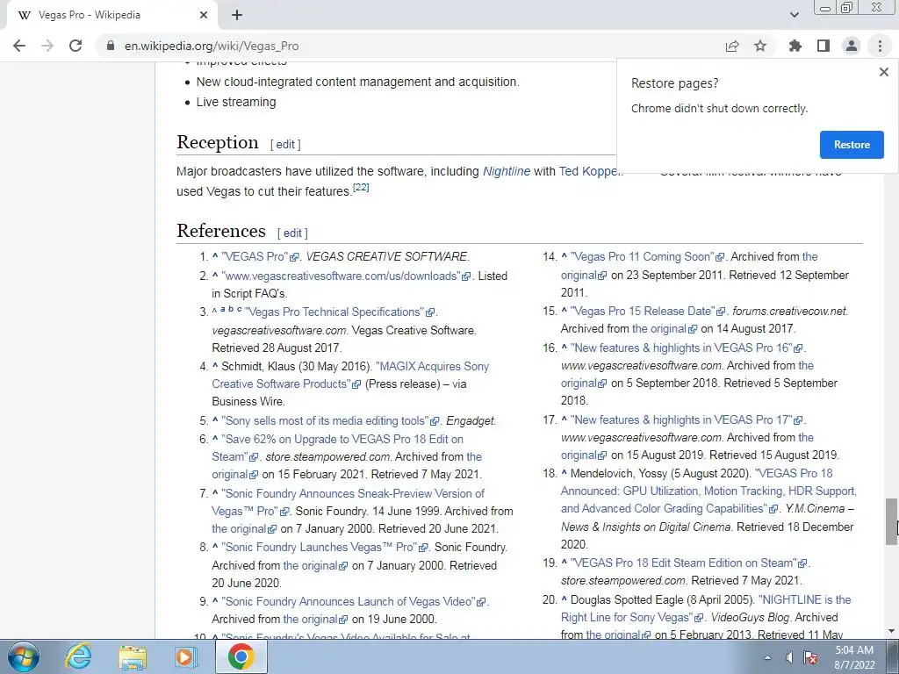Open the profile avatar button
899x674 pixels.
pos(852,46)
